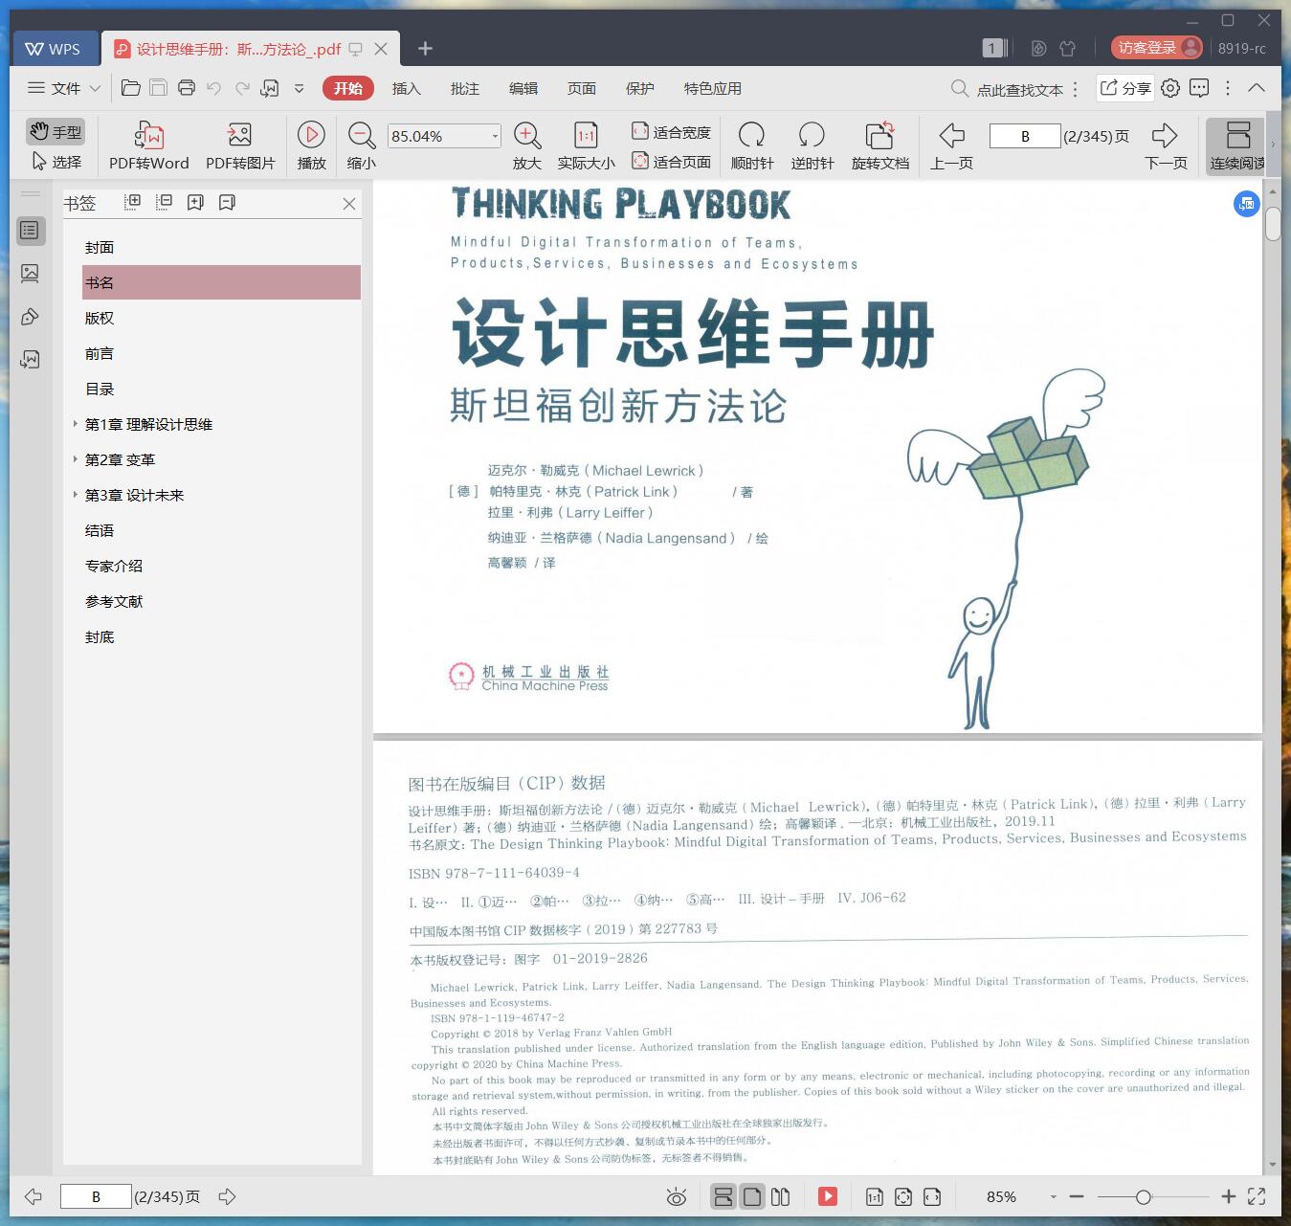Open the PDF转Word converter
The height and width of the screenshot is (1226, 1291).
pos(148,145)
